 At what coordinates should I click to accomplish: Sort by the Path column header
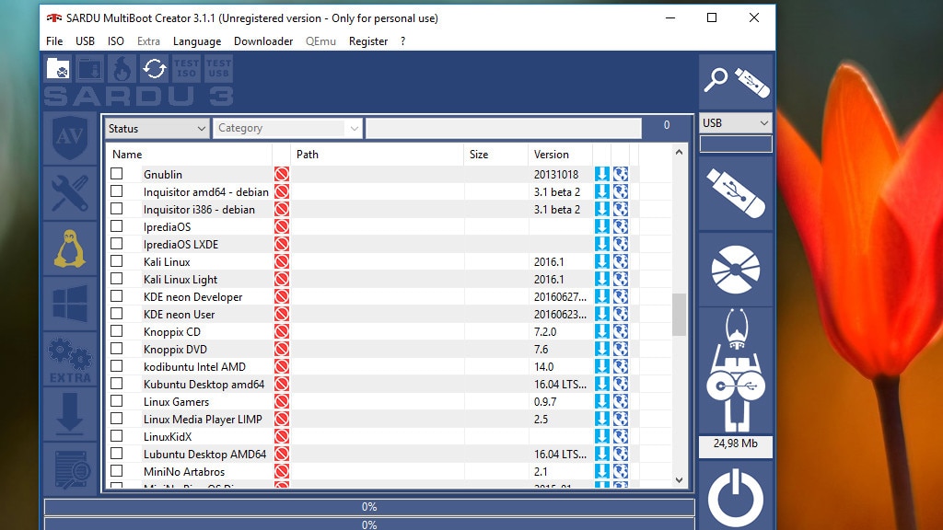pyautogui.click(x=377, y=155)
